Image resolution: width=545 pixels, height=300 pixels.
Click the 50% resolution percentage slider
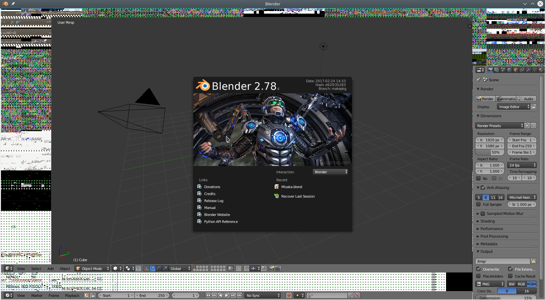click(x=490, y=152)
